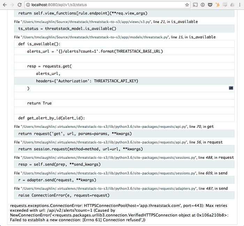This screenshot has width=244, height=226.
Task: Click file path ending in app/models/threatstack.py
Action: click(x=95, y=37)
